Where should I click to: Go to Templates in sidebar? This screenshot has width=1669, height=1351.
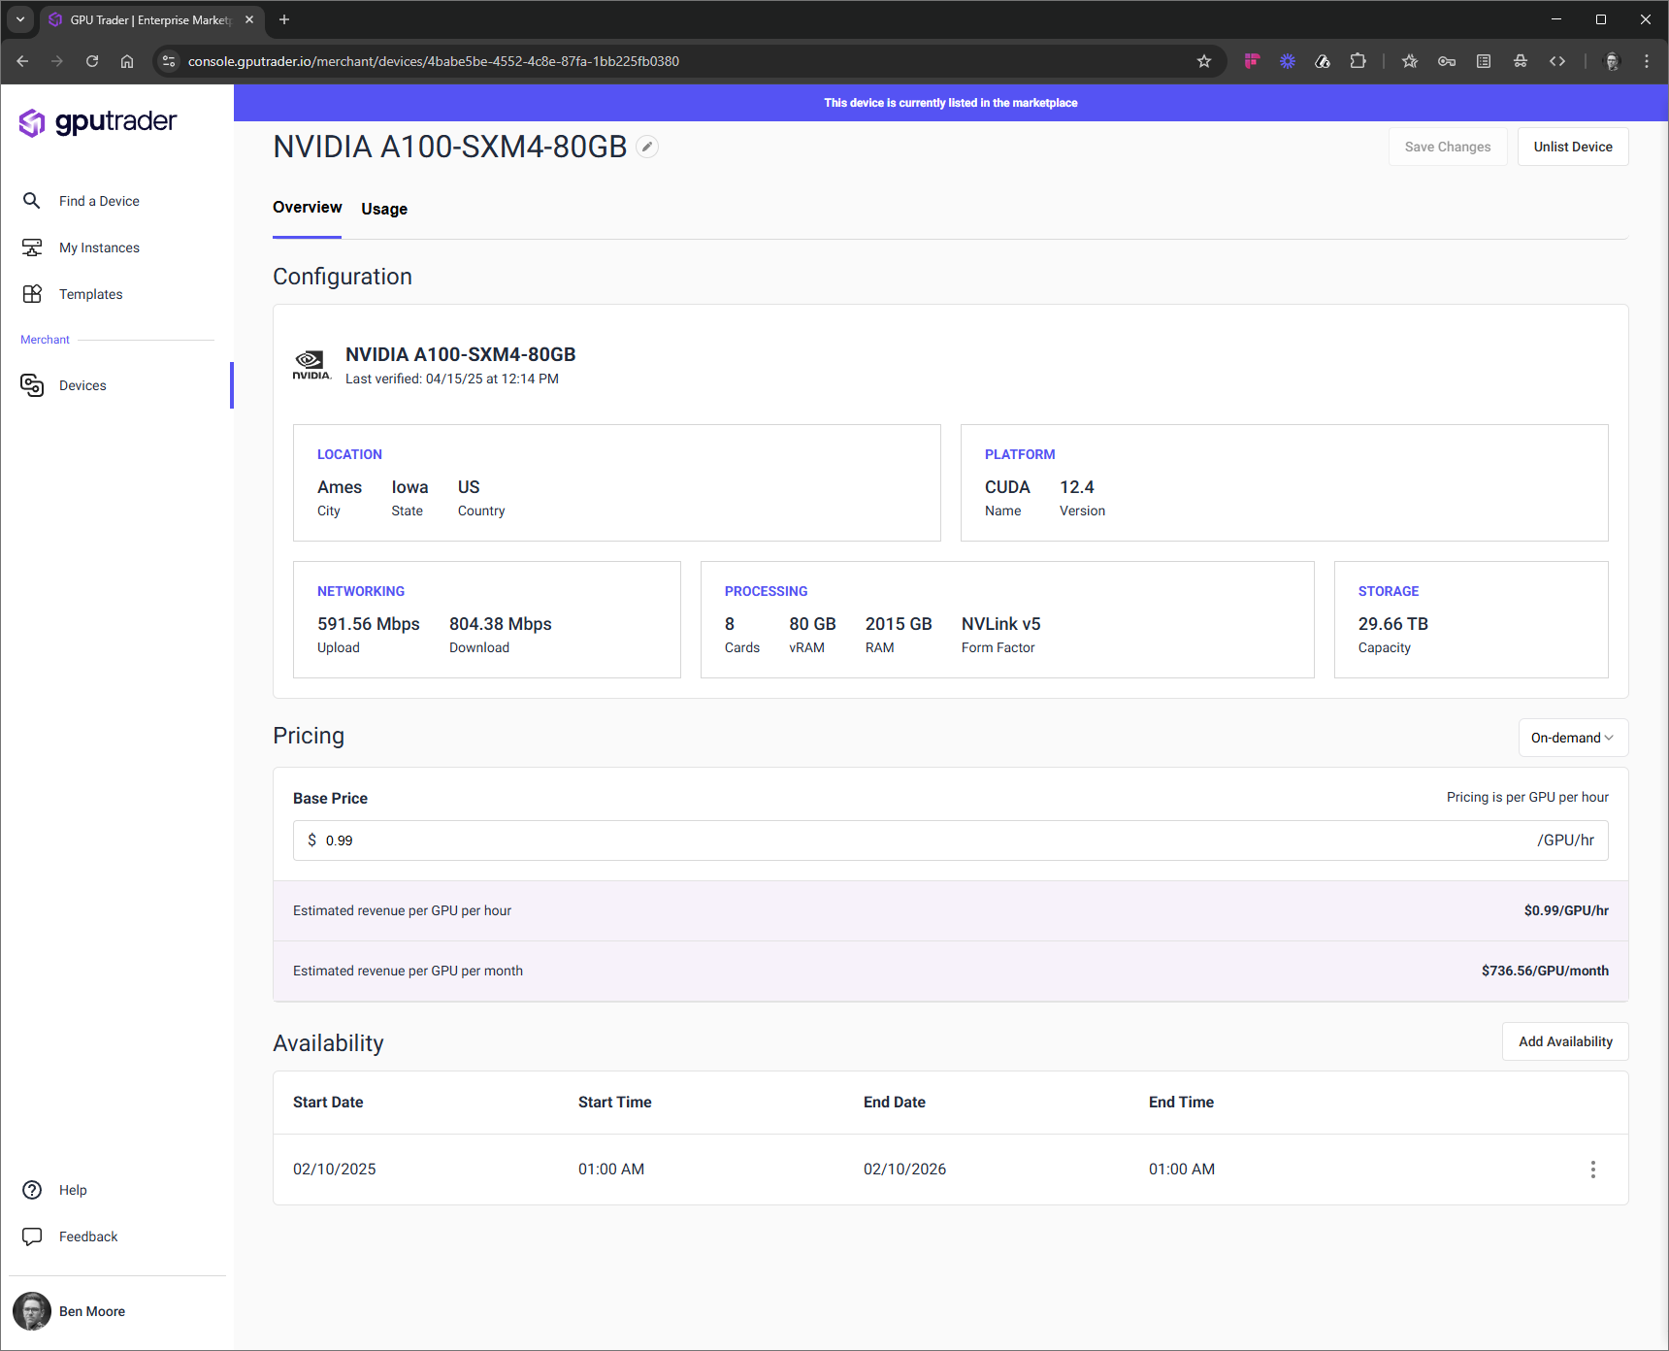tap(90, 294)
